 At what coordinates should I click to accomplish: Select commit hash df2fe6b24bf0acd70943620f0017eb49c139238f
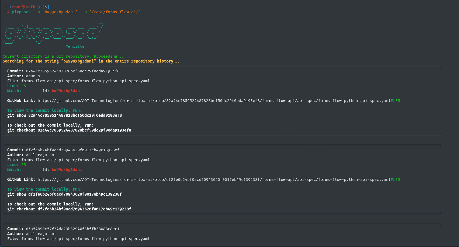coord(73,150)
